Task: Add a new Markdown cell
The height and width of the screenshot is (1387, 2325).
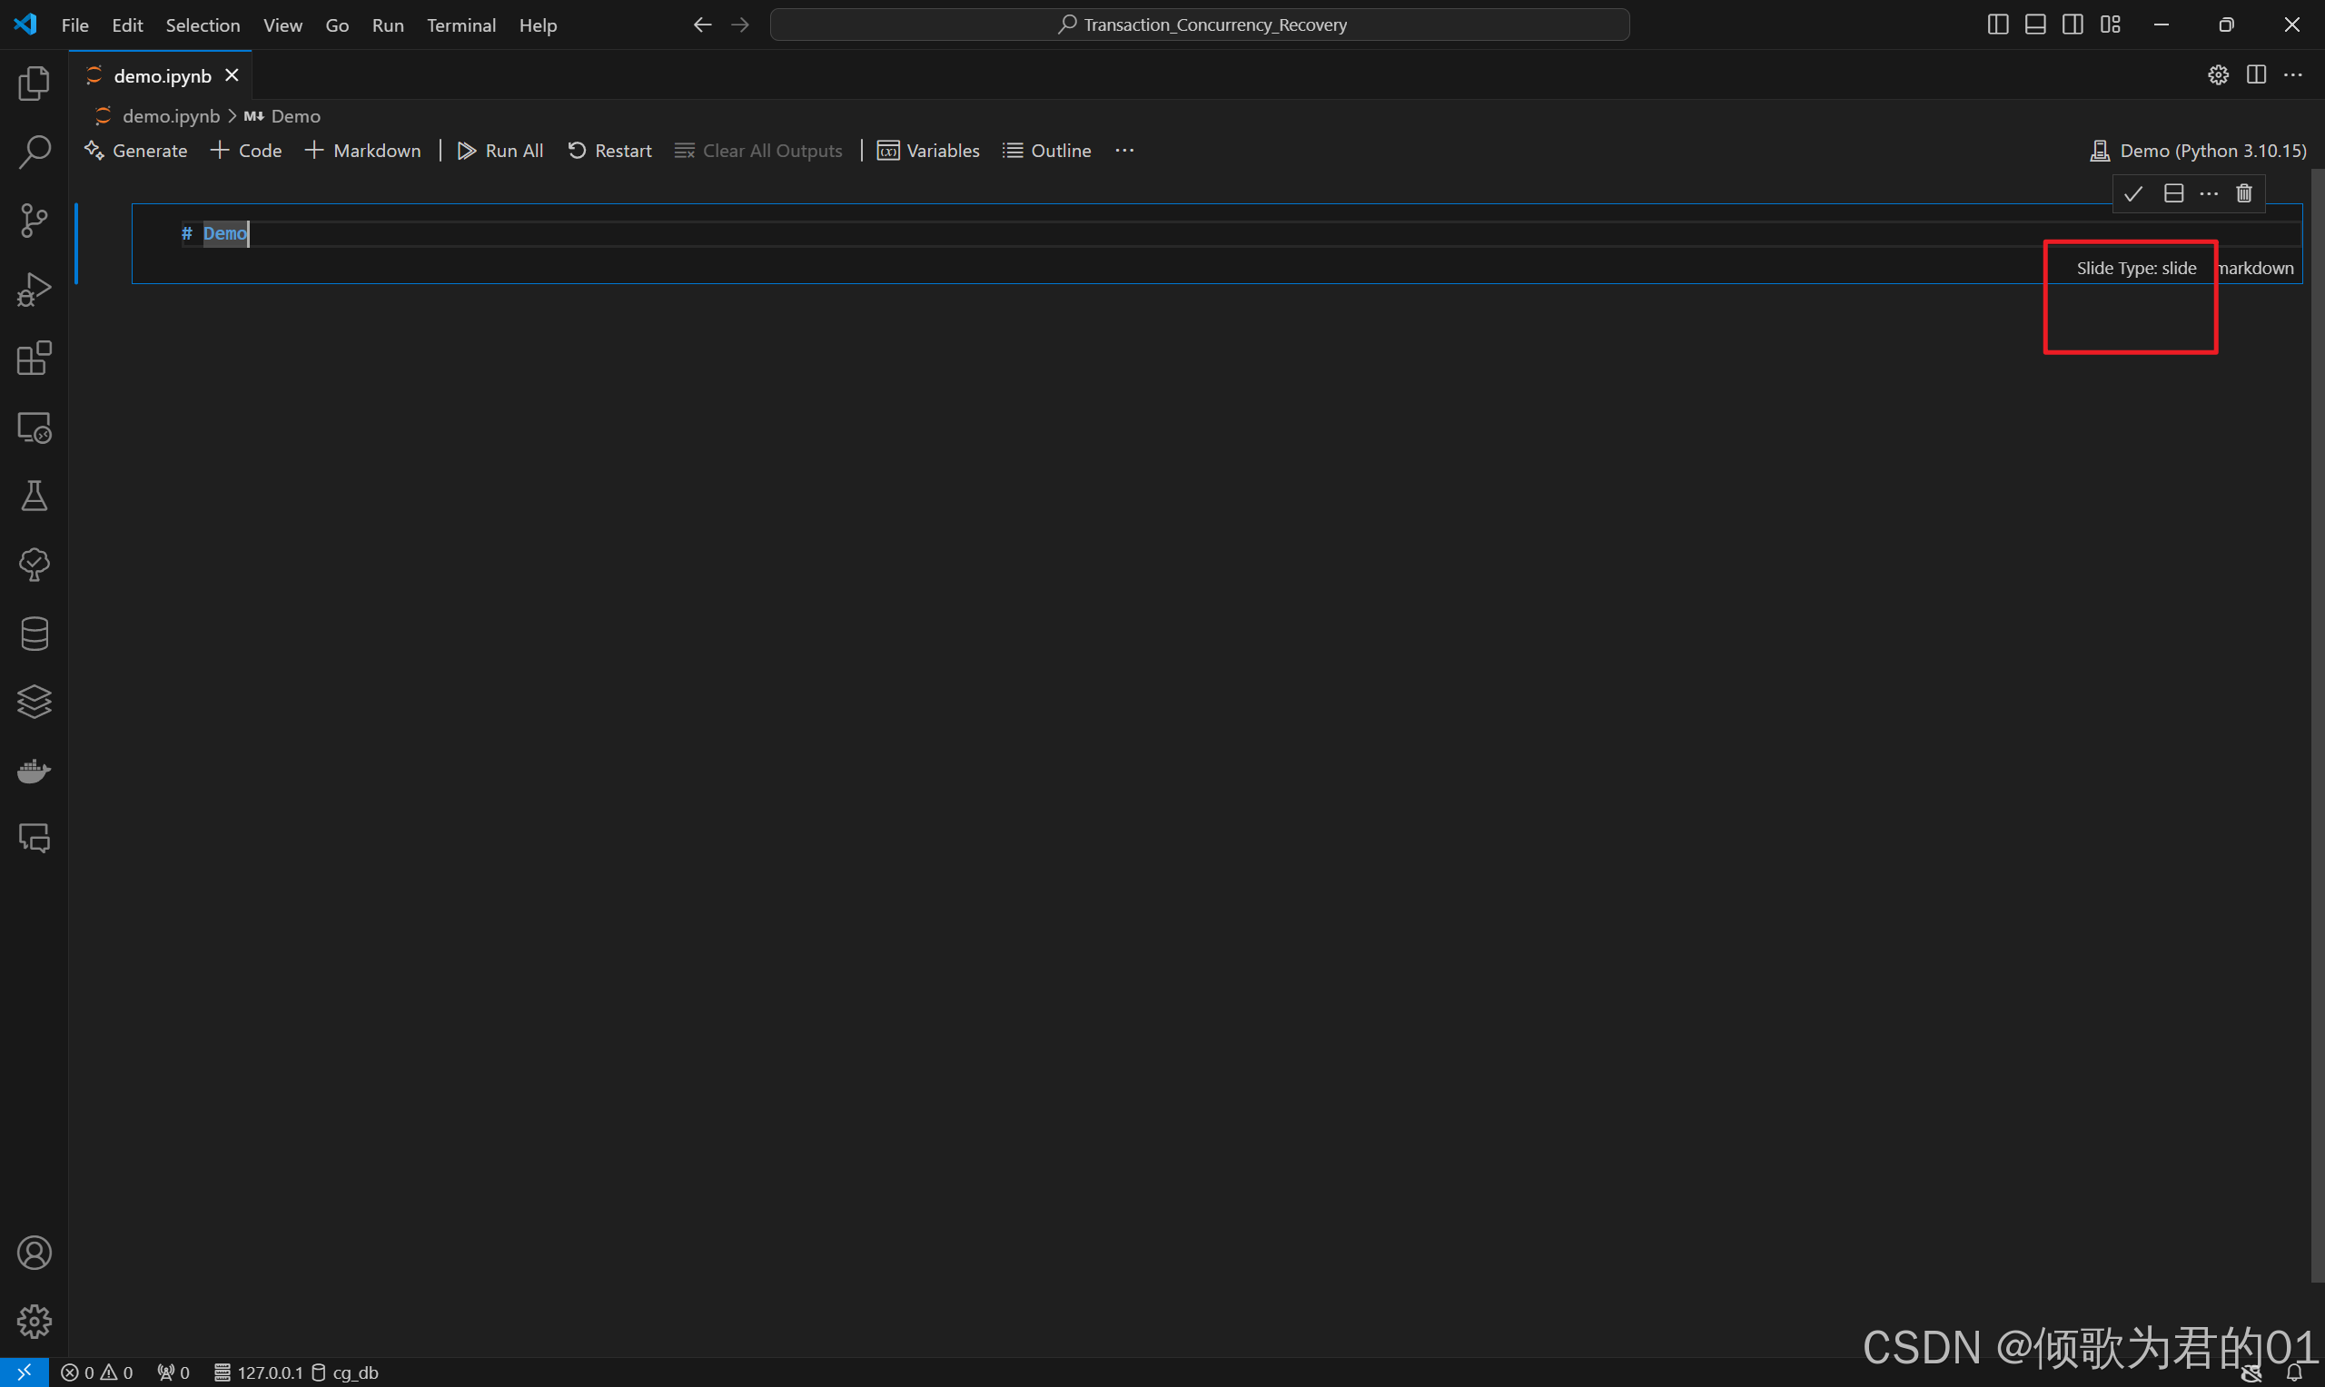Action: (x=363, y=151)
